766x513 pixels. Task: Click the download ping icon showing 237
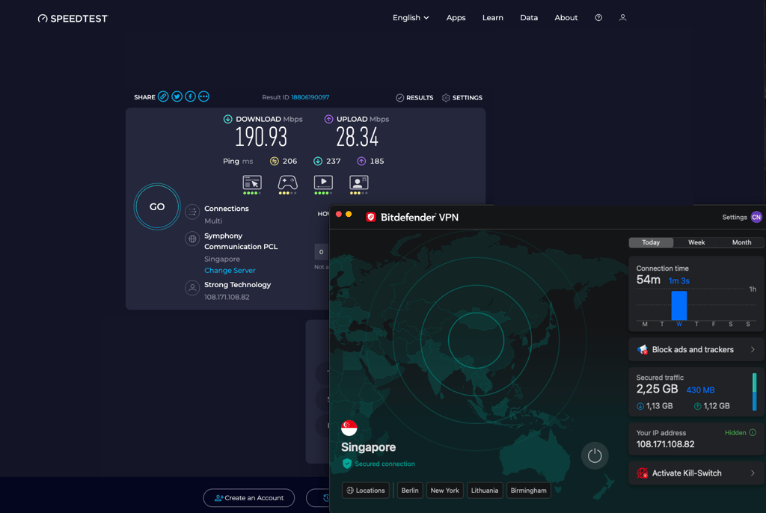point(317,161)
